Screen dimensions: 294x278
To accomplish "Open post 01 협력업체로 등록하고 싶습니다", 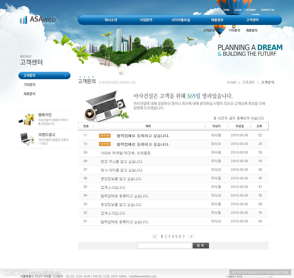I will 125,222.
